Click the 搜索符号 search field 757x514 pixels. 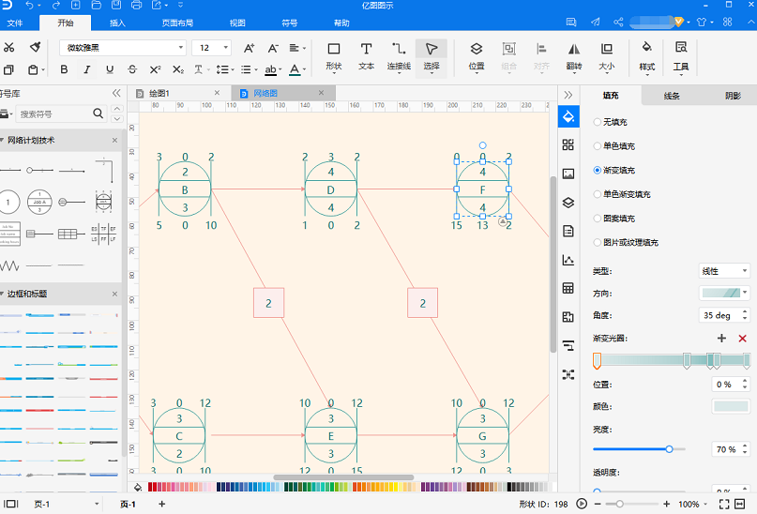[x=54, y=114]
